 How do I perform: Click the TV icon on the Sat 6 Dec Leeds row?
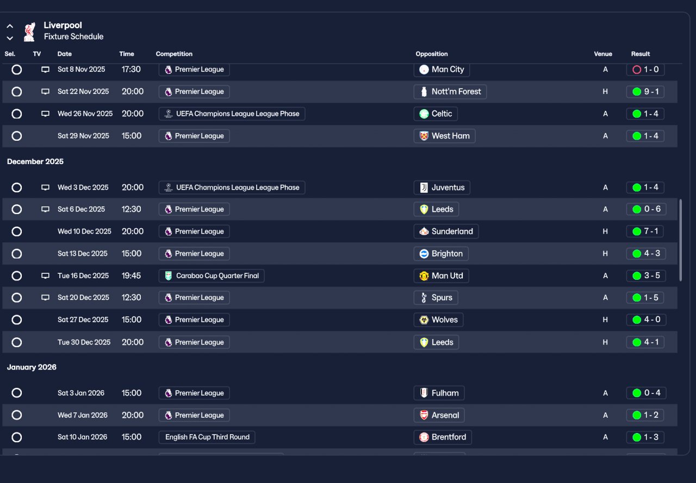coord(46,209)
